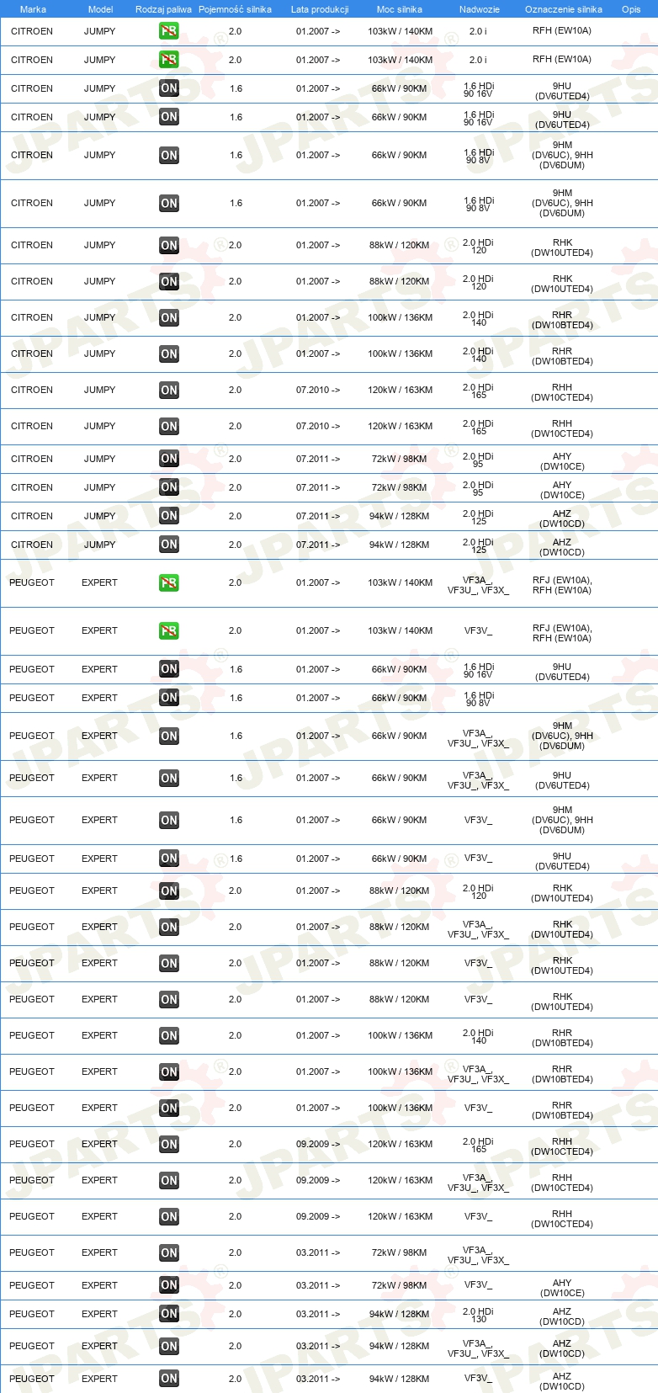Select 'VF3V_' cell in Peugeot 120kW 163KM row
The height and width of the screenshot is (1393, 658).
coord(478,1216)
